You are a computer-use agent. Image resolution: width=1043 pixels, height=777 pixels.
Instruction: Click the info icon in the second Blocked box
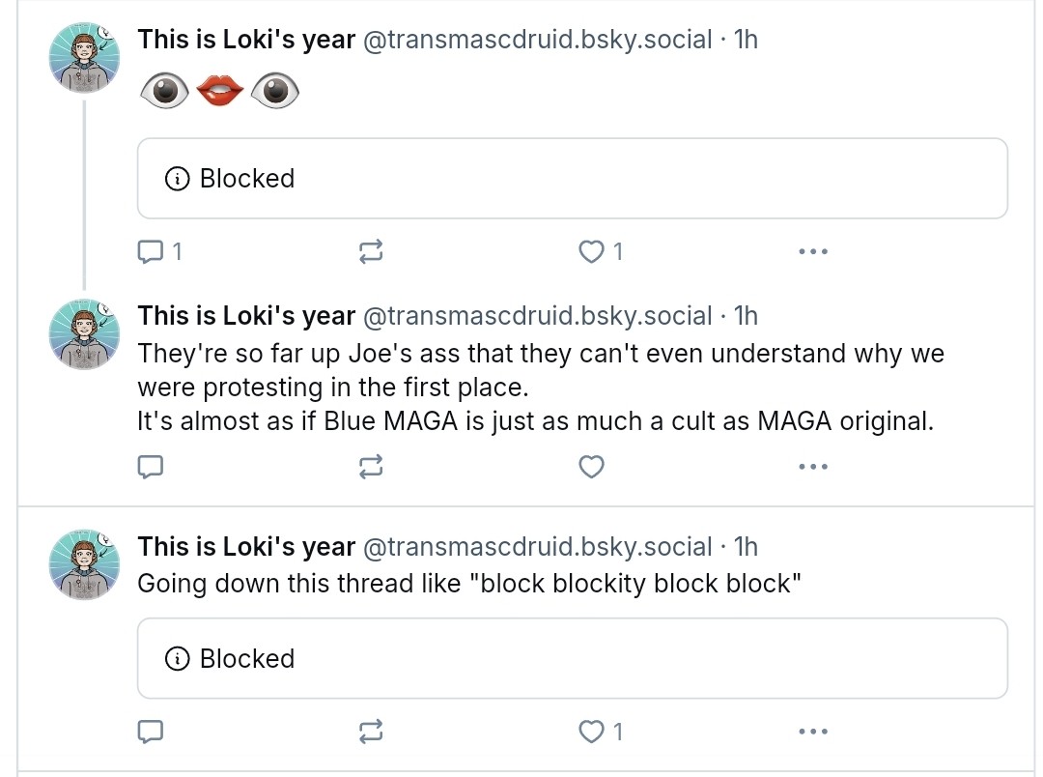coord(177,659)
